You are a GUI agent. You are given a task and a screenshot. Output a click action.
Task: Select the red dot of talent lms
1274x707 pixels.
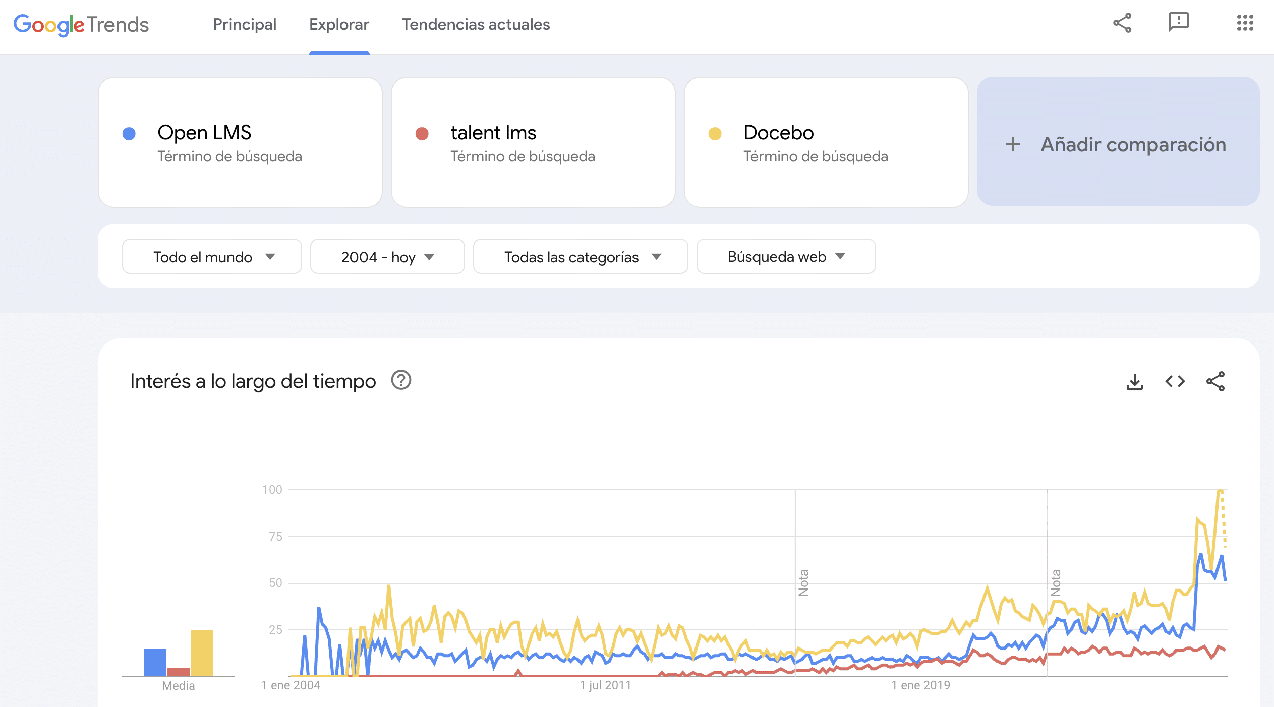[423, 133]
